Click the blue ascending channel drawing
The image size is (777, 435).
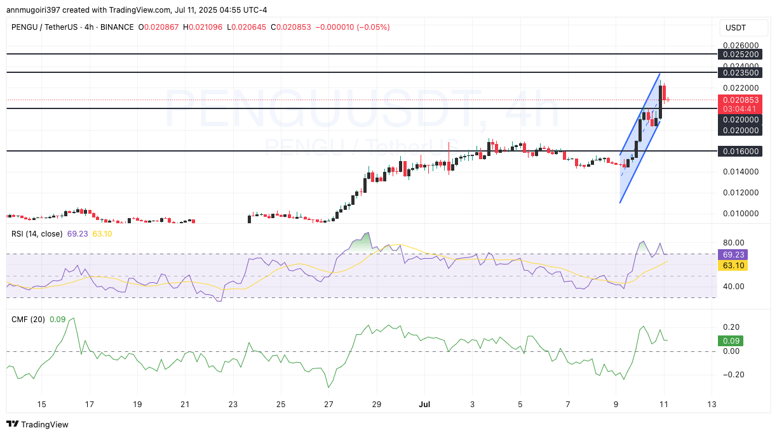point(640,140)
